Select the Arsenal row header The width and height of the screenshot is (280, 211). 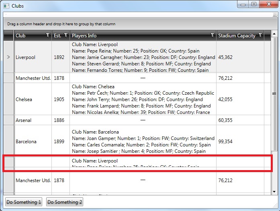point(8,120)
